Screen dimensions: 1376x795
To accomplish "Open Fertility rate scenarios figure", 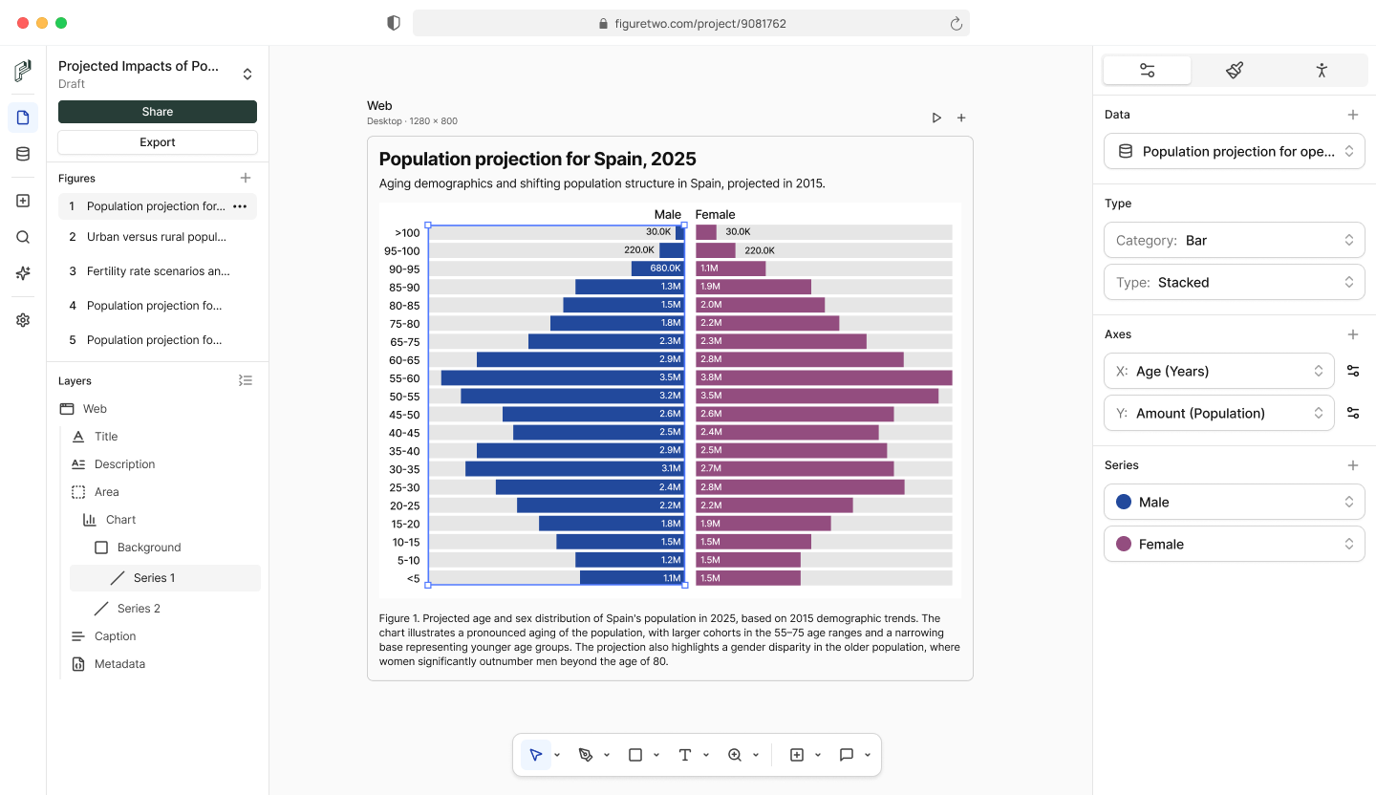I will (158, 271).
